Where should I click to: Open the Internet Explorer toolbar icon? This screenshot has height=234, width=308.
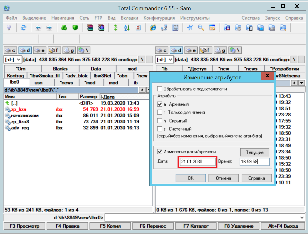tap(153, 28)
